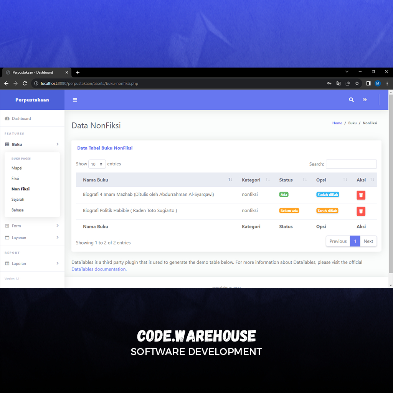Viewport: 393px width, 393px height.
Task: Delete the Biografi 4 Imam Mazhab book
Action: tap(361, 195)
